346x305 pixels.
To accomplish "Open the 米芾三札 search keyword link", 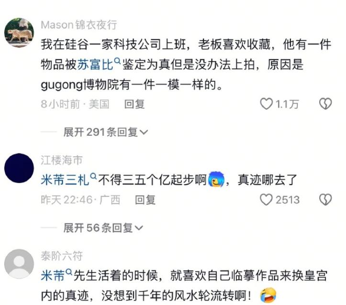I will (65, 180).
